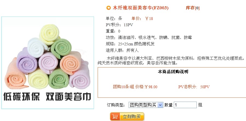The image size is (246, 121).
Task: Click the product title 木纤维双面美容巾(FZ003)
Action: click(x=141, y=8)
